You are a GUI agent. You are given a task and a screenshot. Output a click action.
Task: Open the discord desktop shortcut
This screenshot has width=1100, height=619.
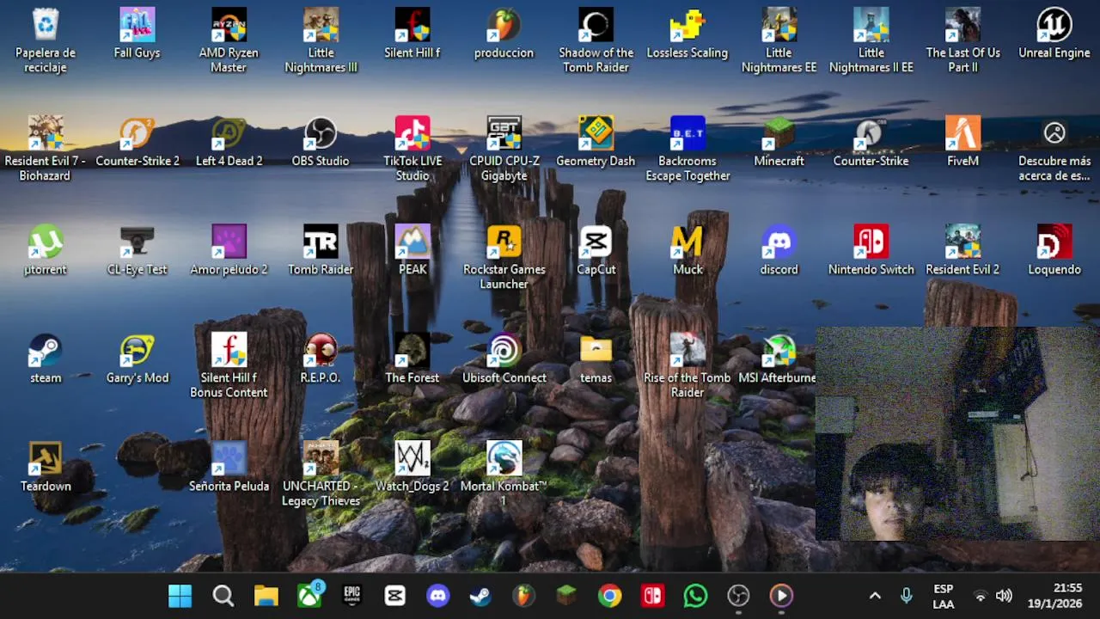pyautogui.click(x=779, y=250)
